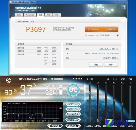Expand the GPU selector dropdown arrow
The image size is (136, 130).
coord(52,79)
